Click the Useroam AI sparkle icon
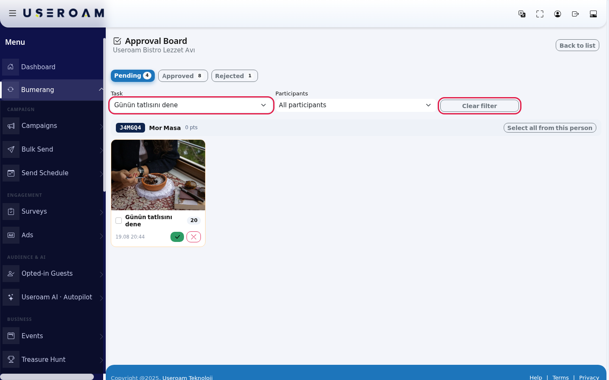Screen dimensions: 609x380 tap(11, 297)
